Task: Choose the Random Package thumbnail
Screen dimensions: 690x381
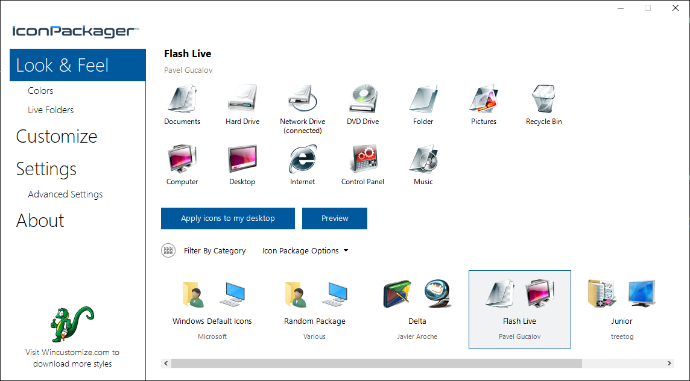Action: 315,309
